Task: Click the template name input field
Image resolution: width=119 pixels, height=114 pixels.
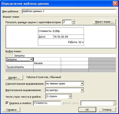Action: (x=69, y=11)
